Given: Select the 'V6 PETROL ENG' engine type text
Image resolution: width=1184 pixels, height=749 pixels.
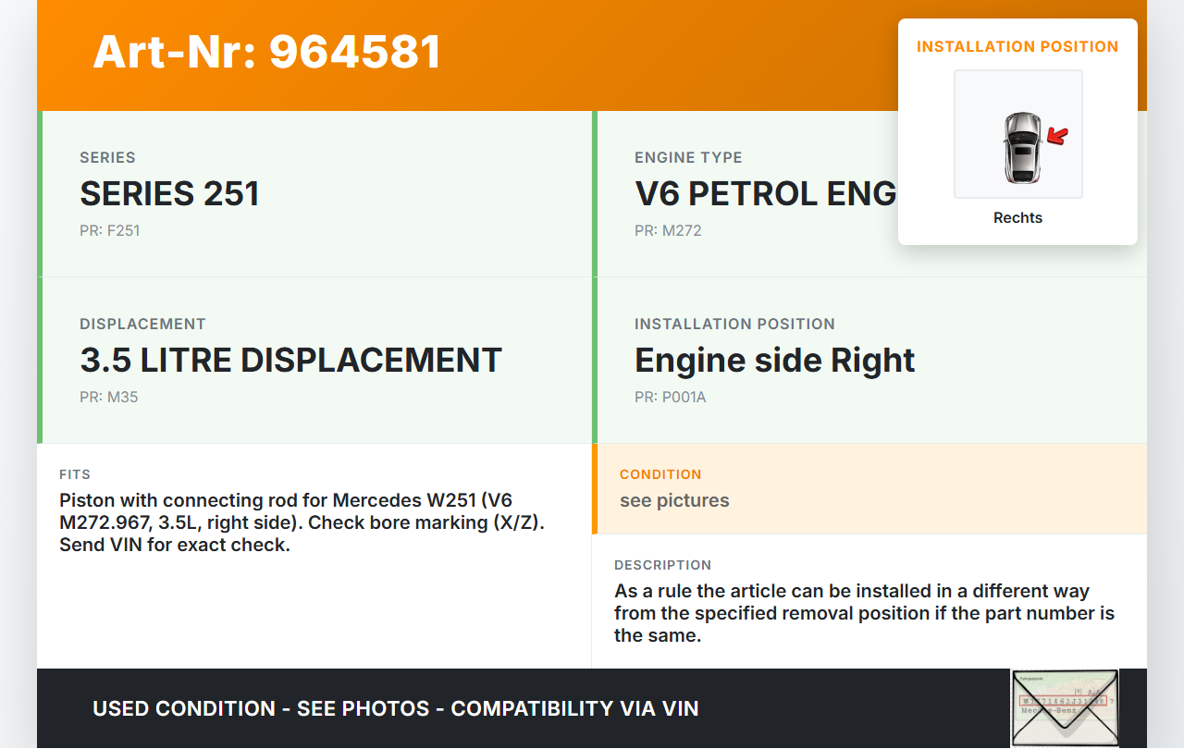Looking at the screenshot, I should (x=765, y=194).
